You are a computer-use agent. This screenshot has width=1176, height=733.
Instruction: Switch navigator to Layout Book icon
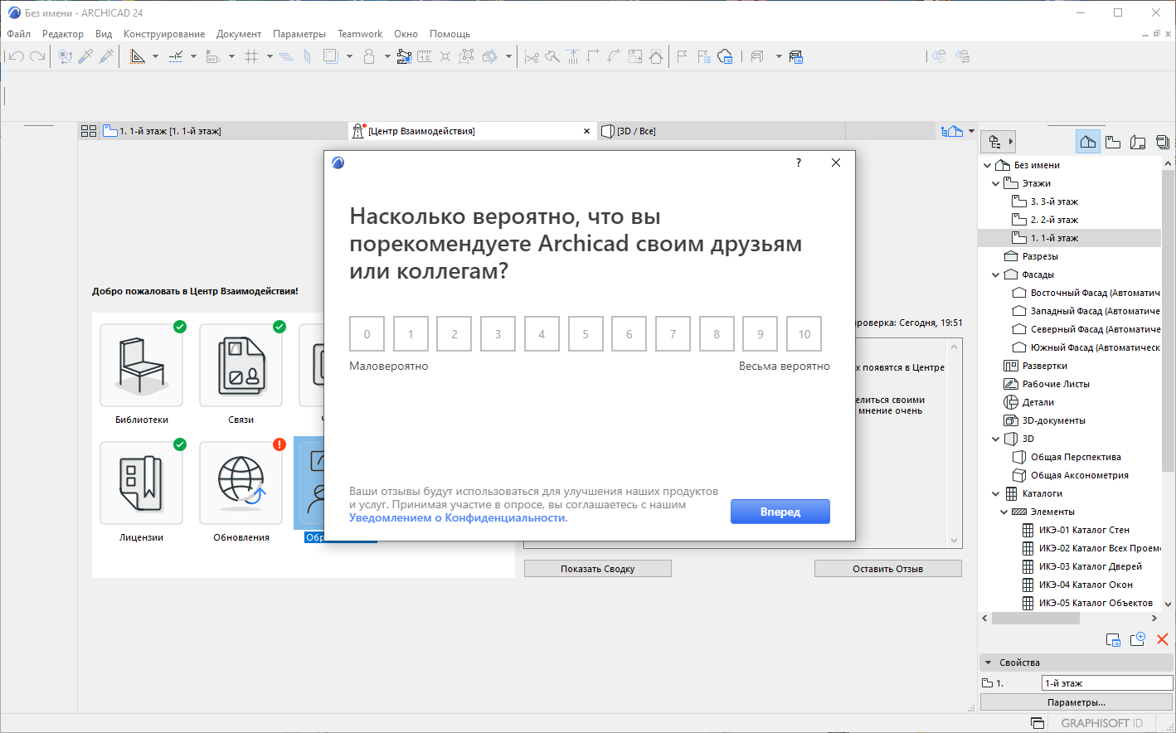[1138, 142]
